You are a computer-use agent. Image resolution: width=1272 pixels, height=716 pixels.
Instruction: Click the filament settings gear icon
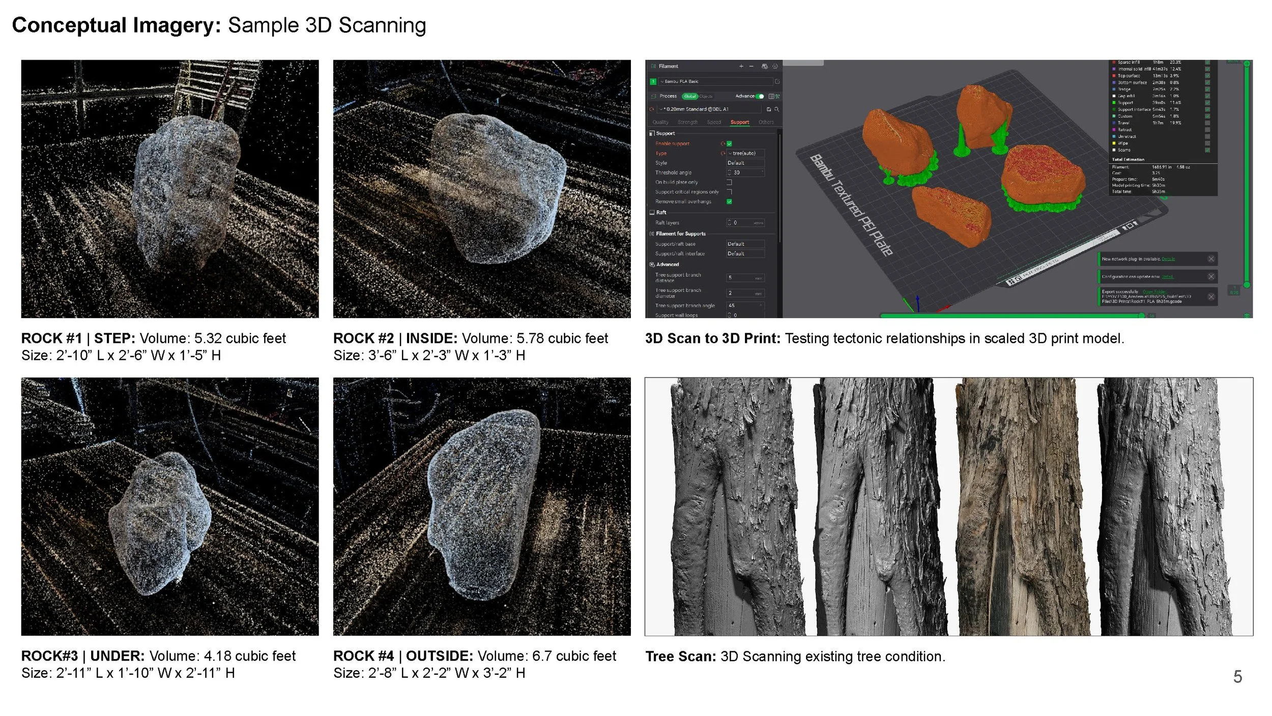tap(775, 66)
